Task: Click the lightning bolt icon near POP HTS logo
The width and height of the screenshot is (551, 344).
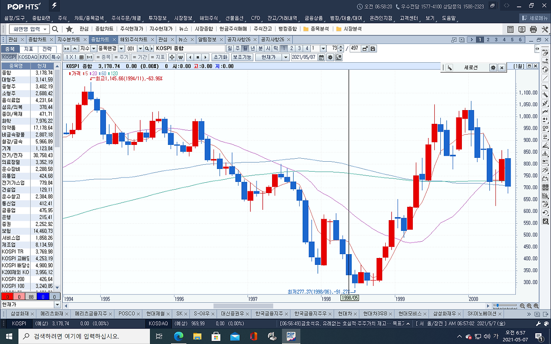Action: (x=54, y=6)
